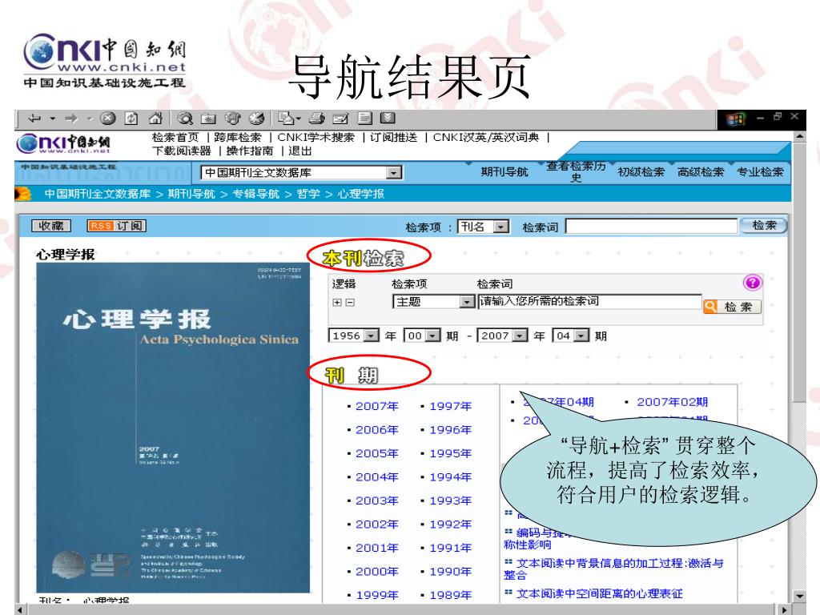Remove a search row with the minus icon

[x=350, y=302]
